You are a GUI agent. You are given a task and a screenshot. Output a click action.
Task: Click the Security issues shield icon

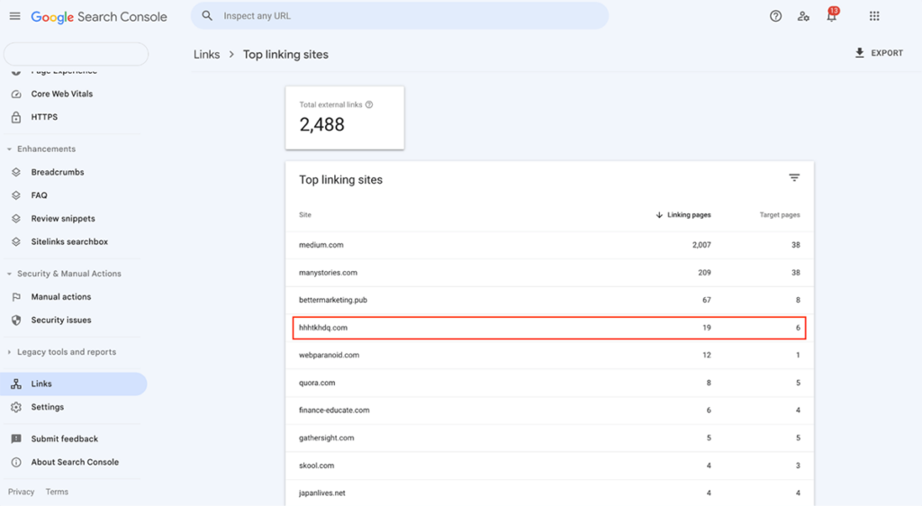(x=16, y=321)
